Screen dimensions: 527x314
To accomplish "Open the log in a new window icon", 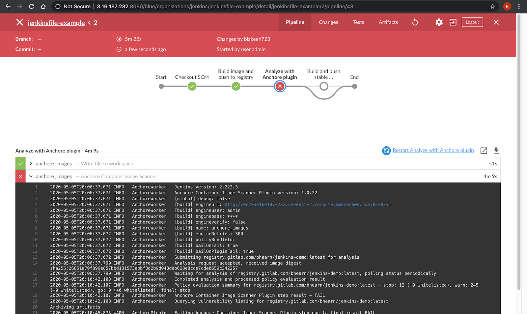I will click(484, 151).
